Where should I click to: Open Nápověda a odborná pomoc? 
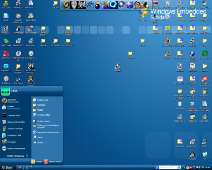[x=47, y=132]
